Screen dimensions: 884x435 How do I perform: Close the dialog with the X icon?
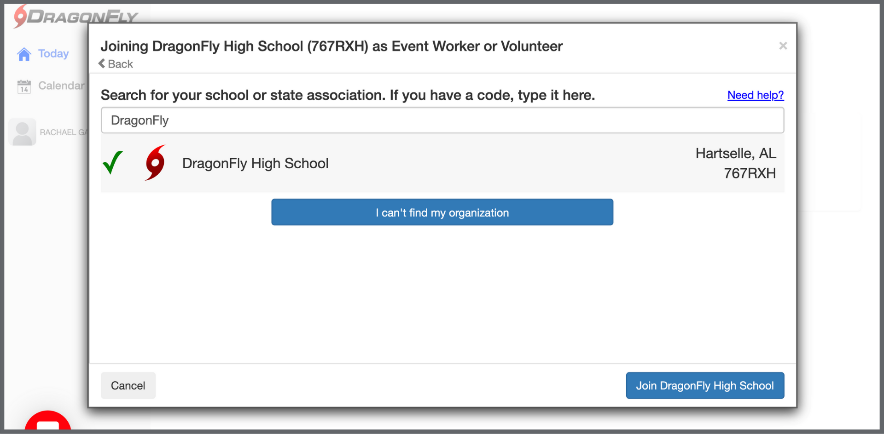(x=783, y=46)
